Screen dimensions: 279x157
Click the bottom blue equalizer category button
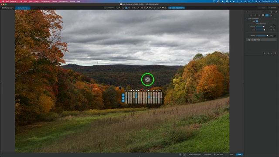(x=123, y=101)
